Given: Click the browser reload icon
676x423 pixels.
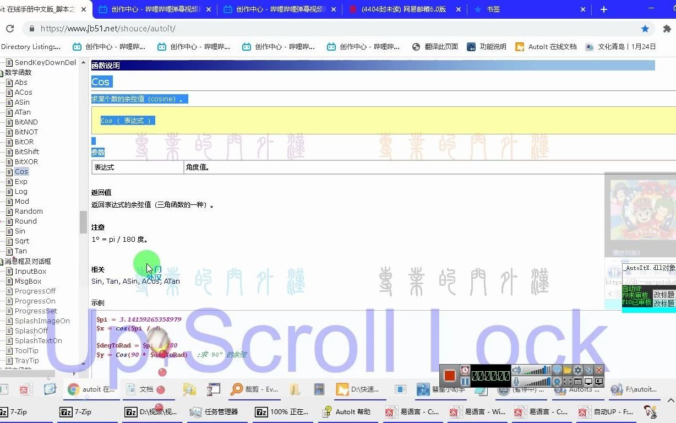Looking at the screenshot, I should [x=10, y=29].
